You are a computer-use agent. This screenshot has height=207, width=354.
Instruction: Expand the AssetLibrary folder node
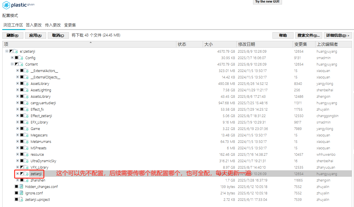coord(17,83)
